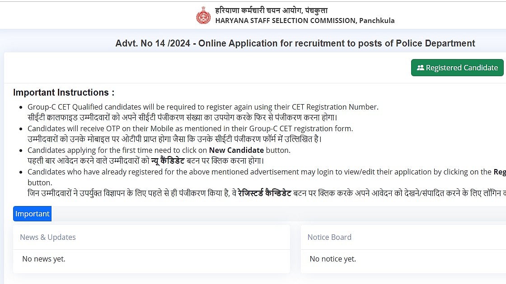Click the 'No news yet.' message
The width and height of the screenshot is (506, 284).
[44, 259]
